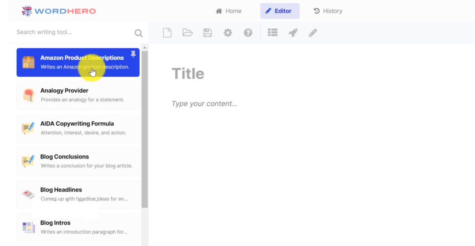Click the help question mark icon
This screenshot has width=475, height=246.
click(248, 33)
